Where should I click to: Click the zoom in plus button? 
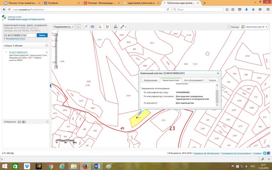point(56,35)
